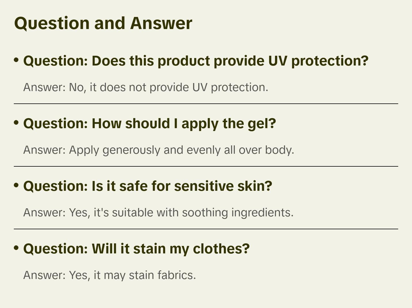Click the bullet beside the UV protection question
The height and width of the screenshot is (308, 412).
16,60
